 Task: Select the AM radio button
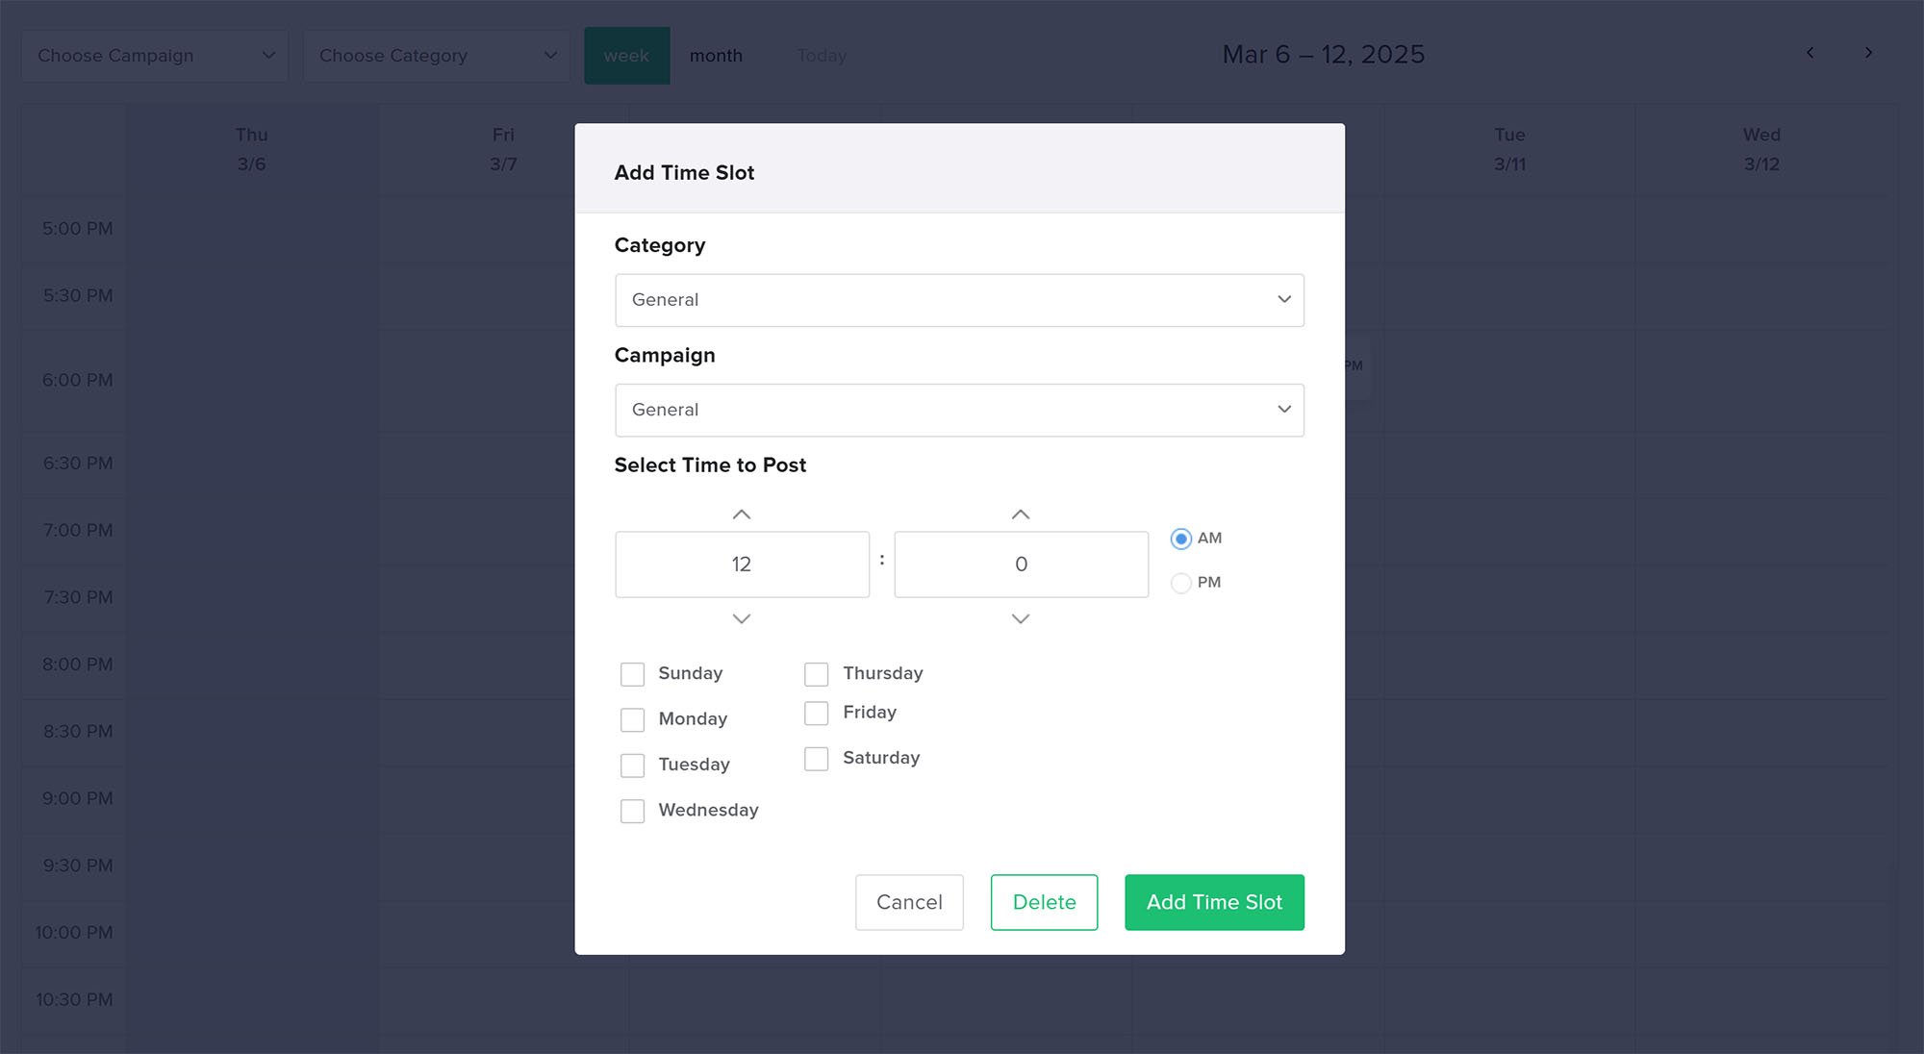[x=1180, y=539]
